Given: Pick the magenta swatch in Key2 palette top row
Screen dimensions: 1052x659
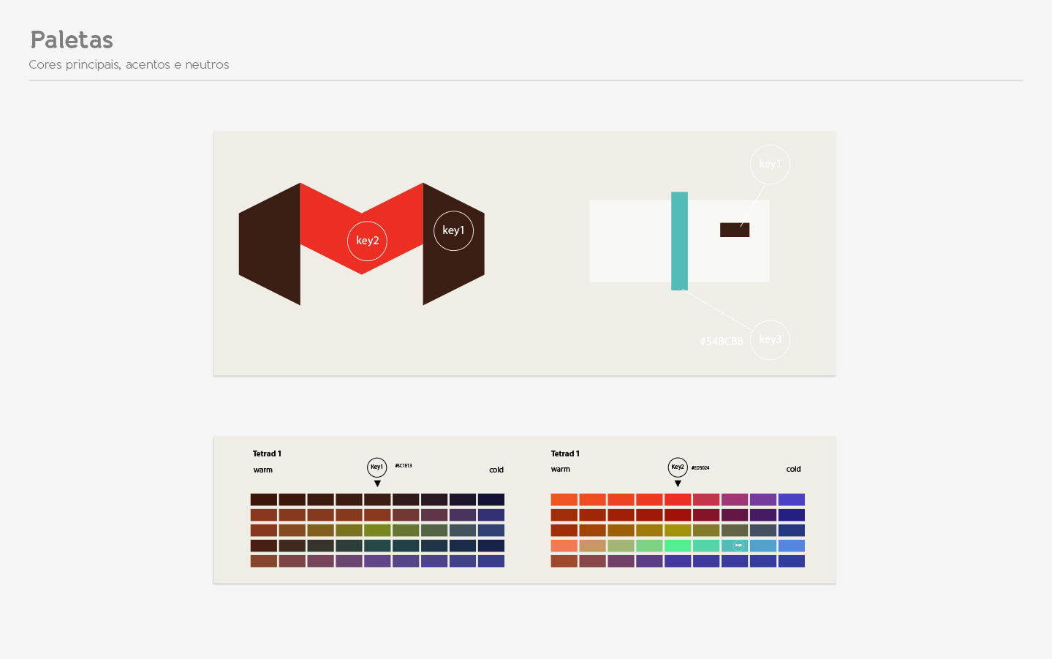Looking at the screenshot, I should 735,500.
